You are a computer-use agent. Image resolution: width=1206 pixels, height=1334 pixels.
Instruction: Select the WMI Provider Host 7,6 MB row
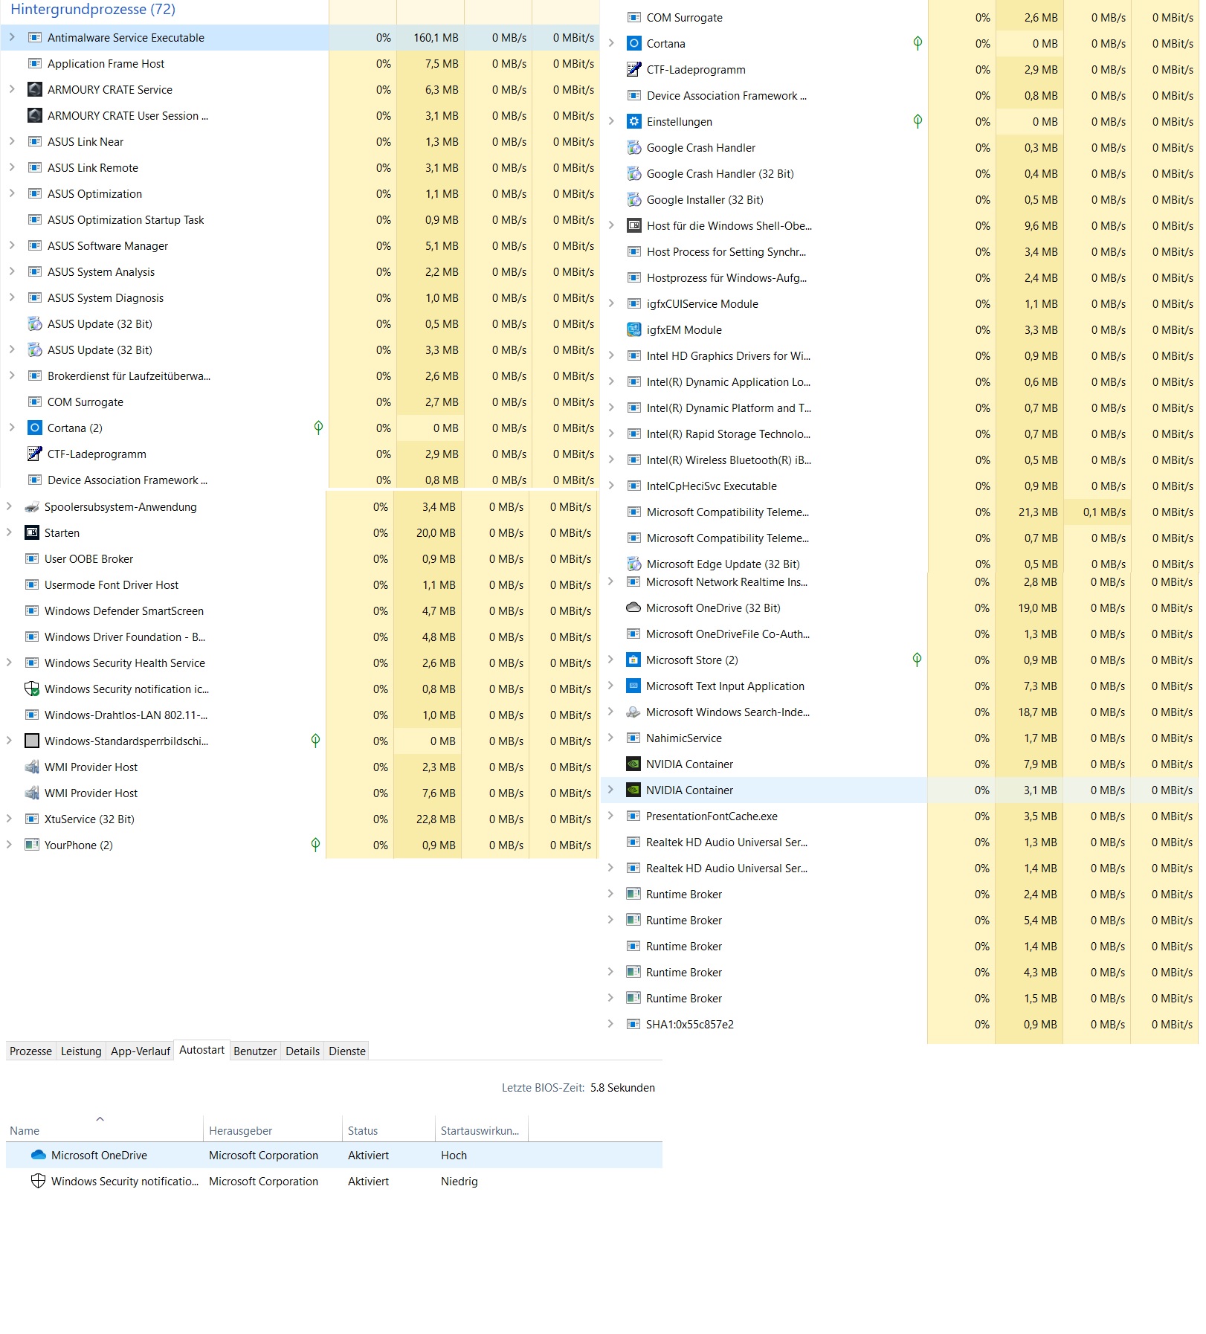coord(299,793)
